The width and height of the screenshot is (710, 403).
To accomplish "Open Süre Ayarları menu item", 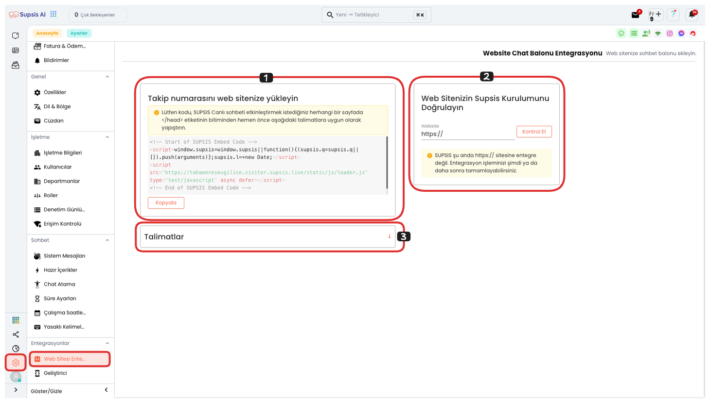I will pyautogui.click(x=71, y=299).
